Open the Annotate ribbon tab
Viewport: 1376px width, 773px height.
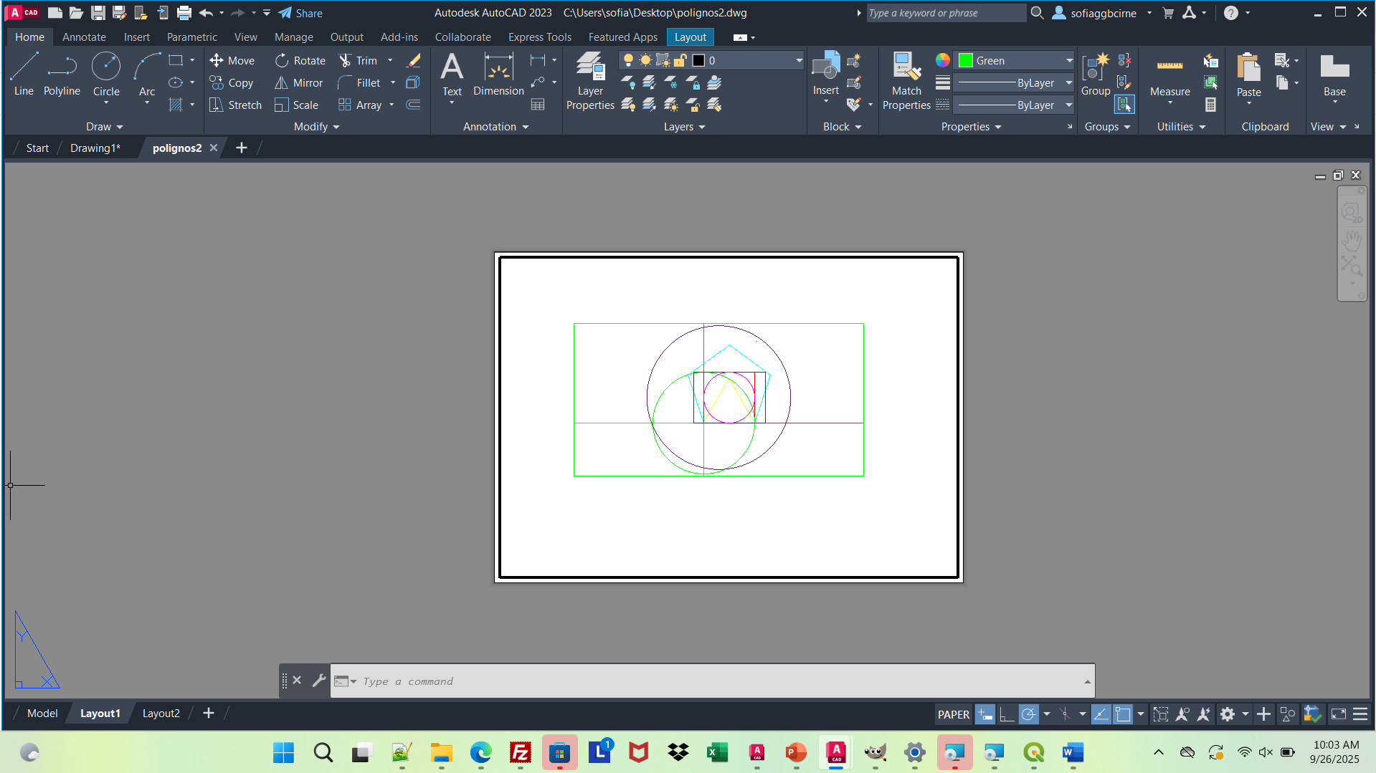point(84,37)
